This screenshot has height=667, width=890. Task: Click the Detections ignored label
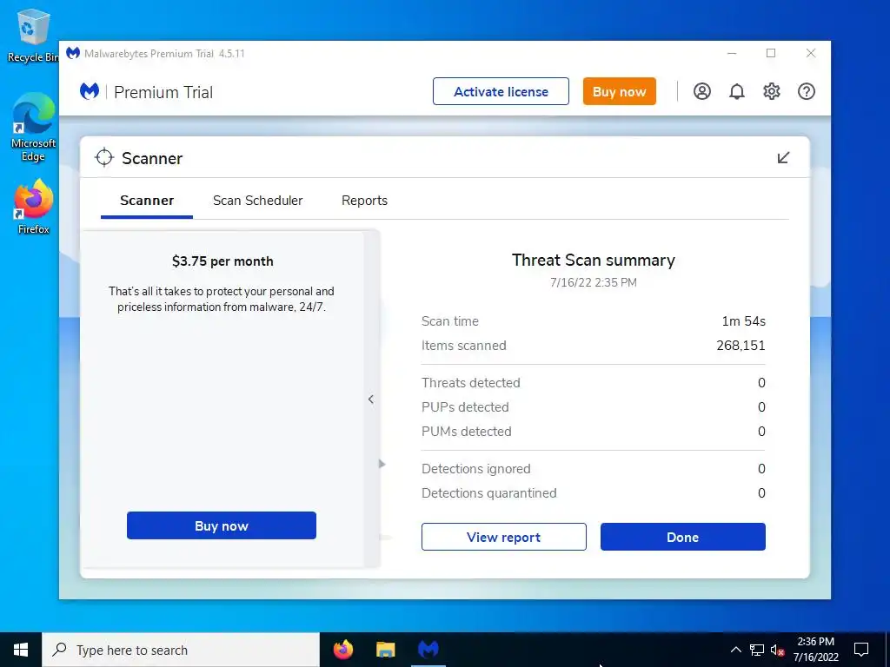(475, 469)
